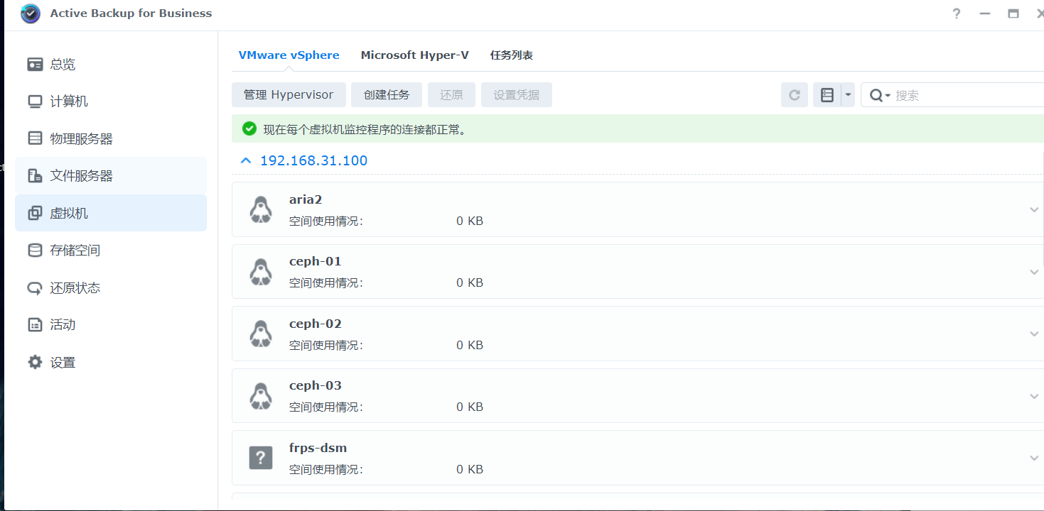This screenshot has width=1044, height=511.
Task: Select the frps-dsm virtual machine
Action: coord(637,458)
